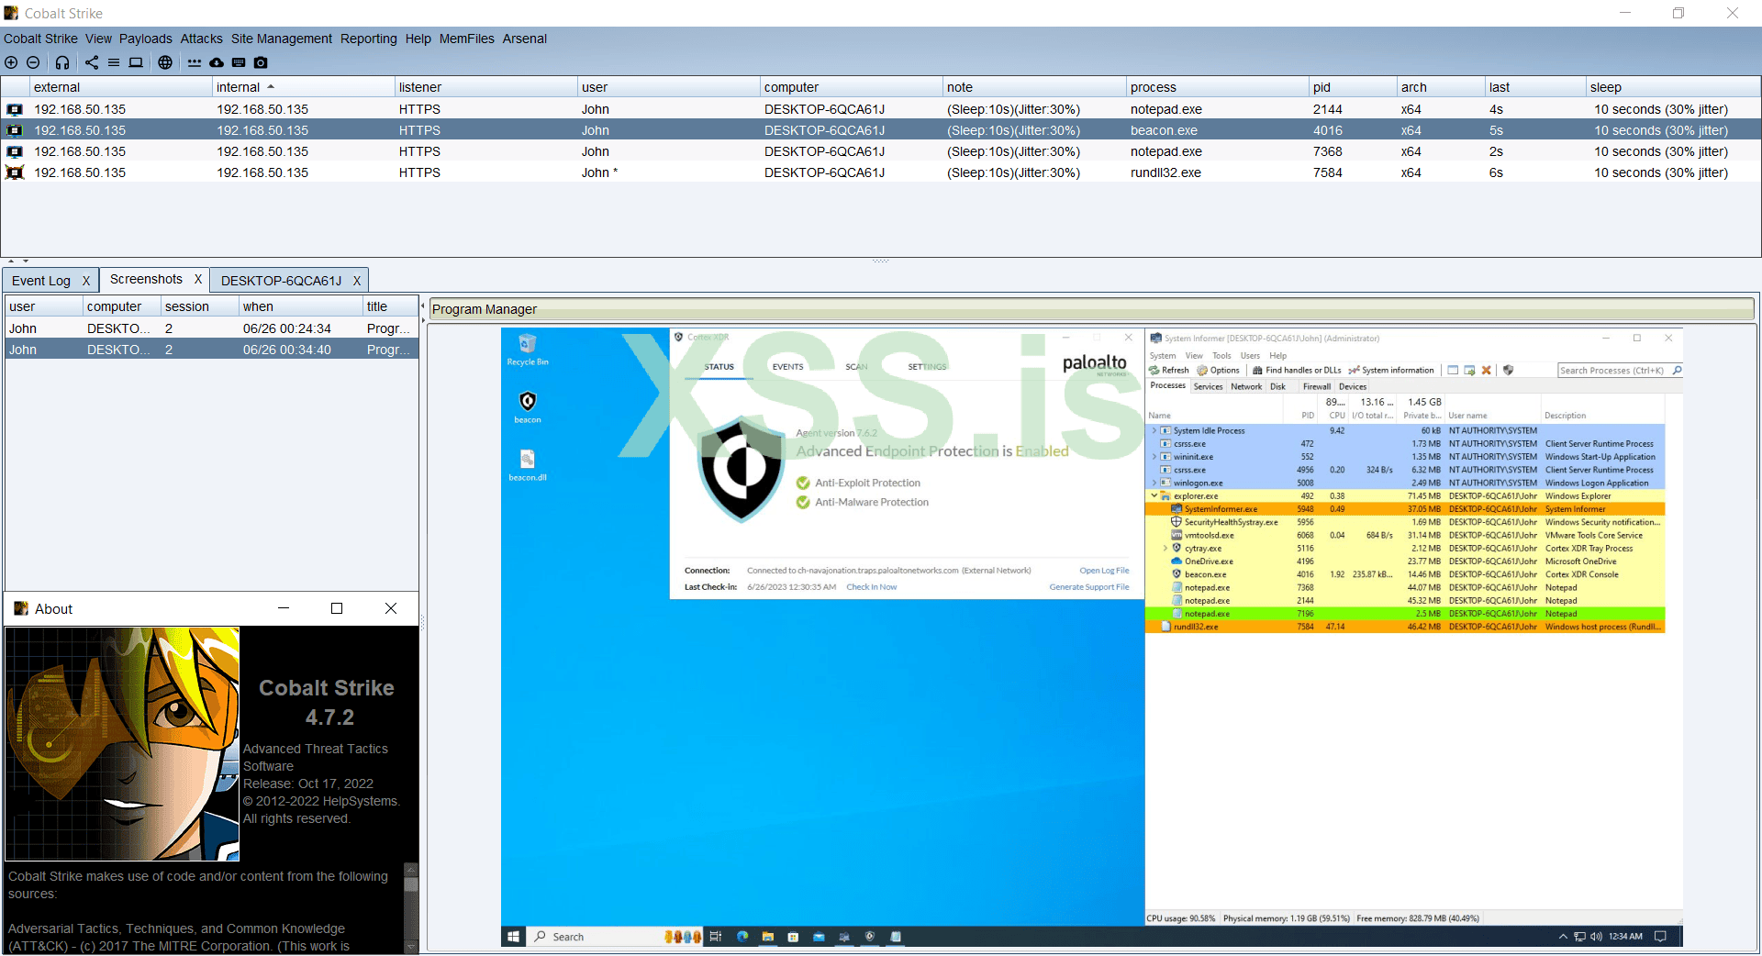The image size is (1762, 956).
Task: Switch to target table laptop icon
Action: (136, 62)
